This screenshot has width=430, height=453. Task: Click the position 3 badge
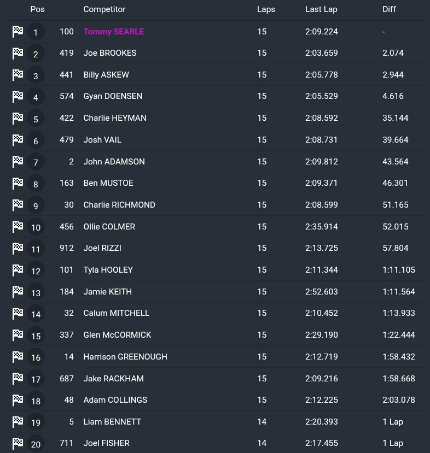36,76
